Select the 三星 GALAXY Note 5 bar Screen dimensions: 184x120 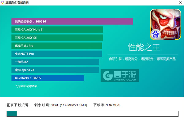tap(57, 30)
